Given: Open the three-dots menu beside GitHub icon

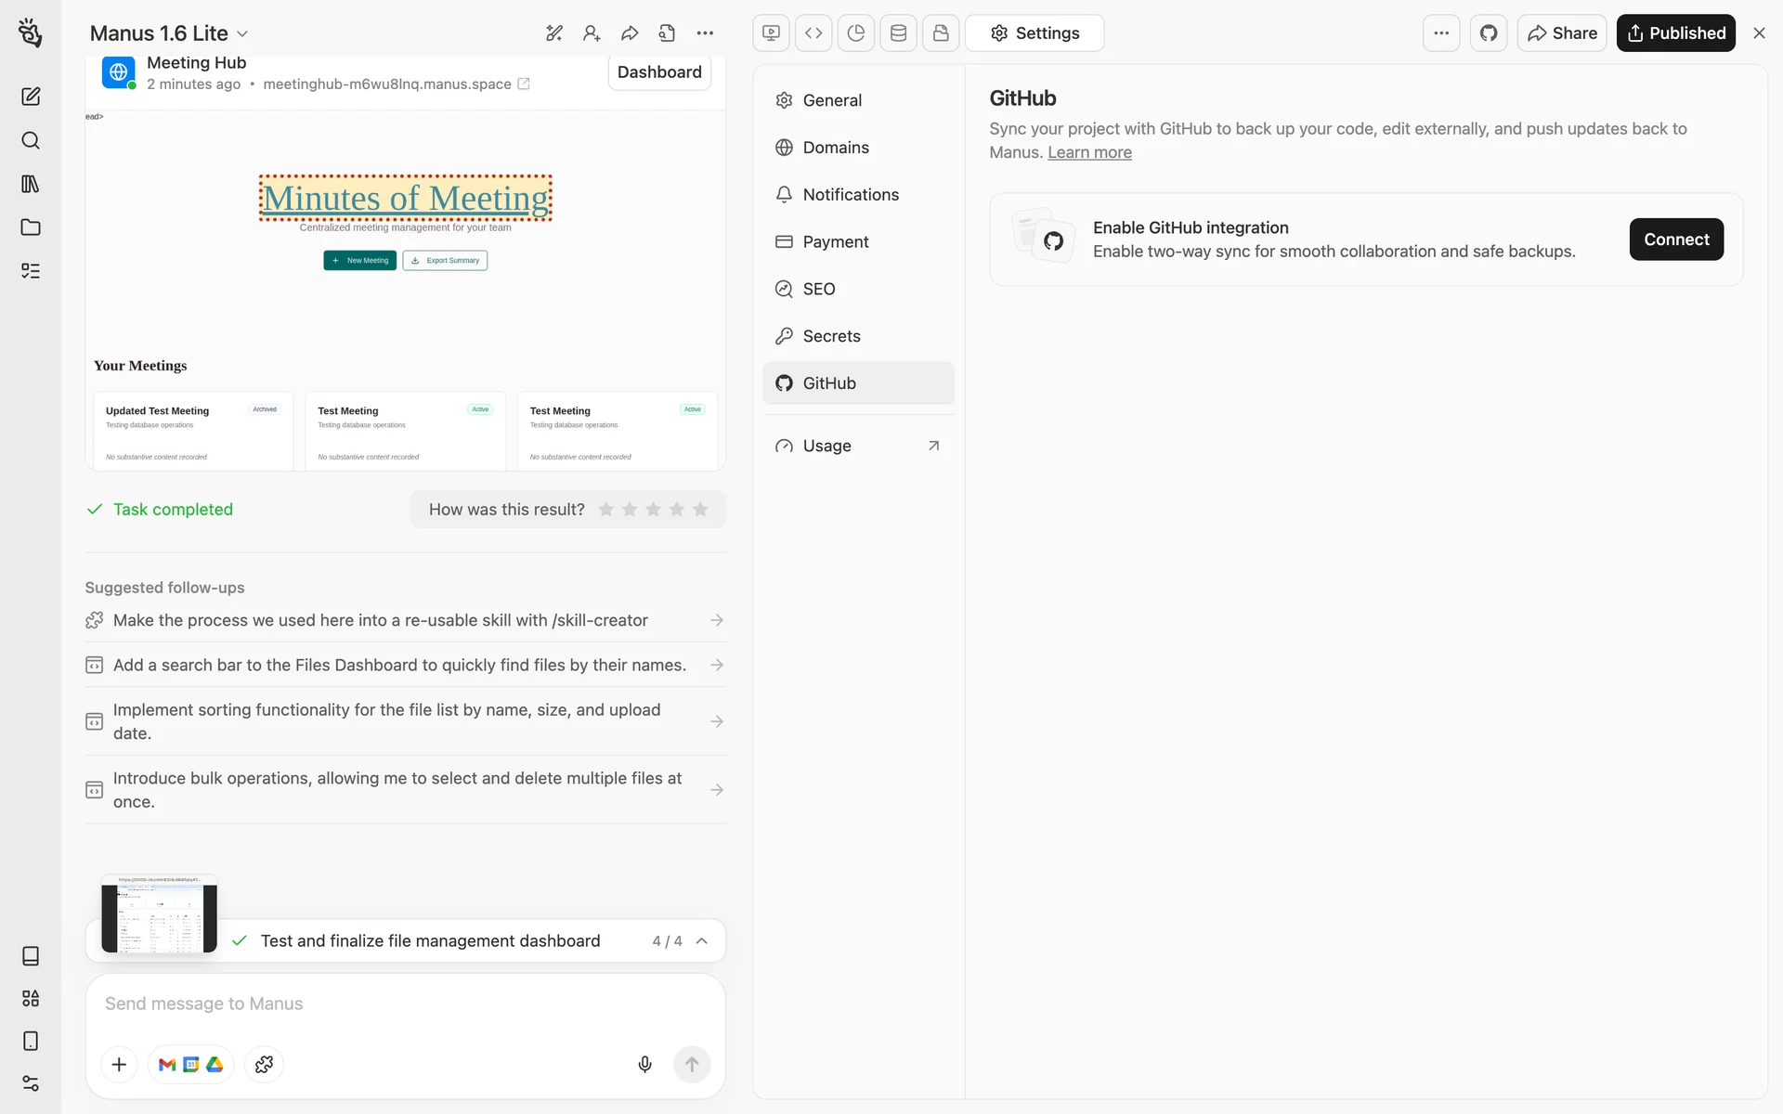Looking at the screenshot, I should [x=1440, y=33].
